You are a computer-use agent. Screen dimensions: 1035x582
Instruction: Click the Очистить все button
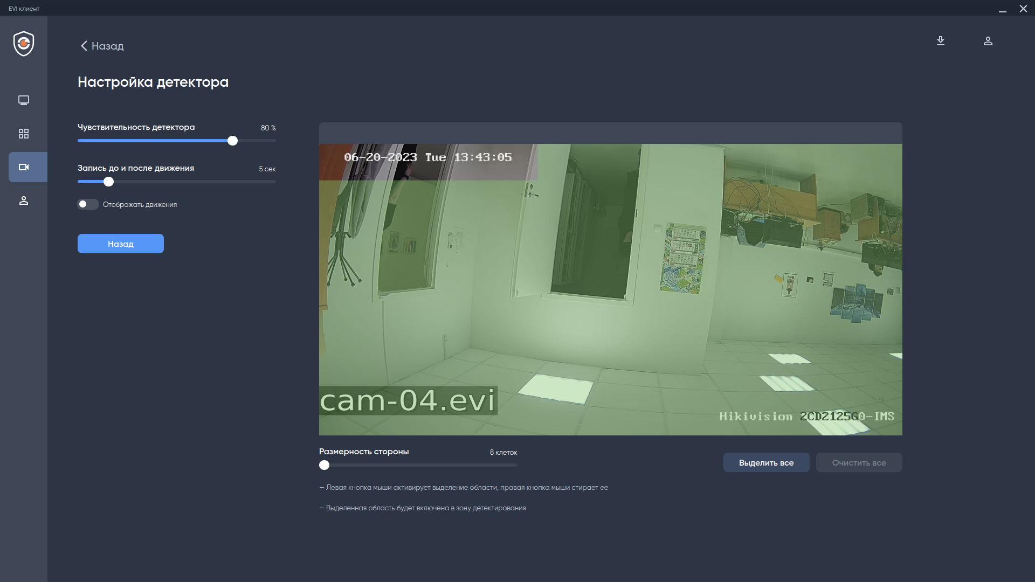[x=859, y=462]
